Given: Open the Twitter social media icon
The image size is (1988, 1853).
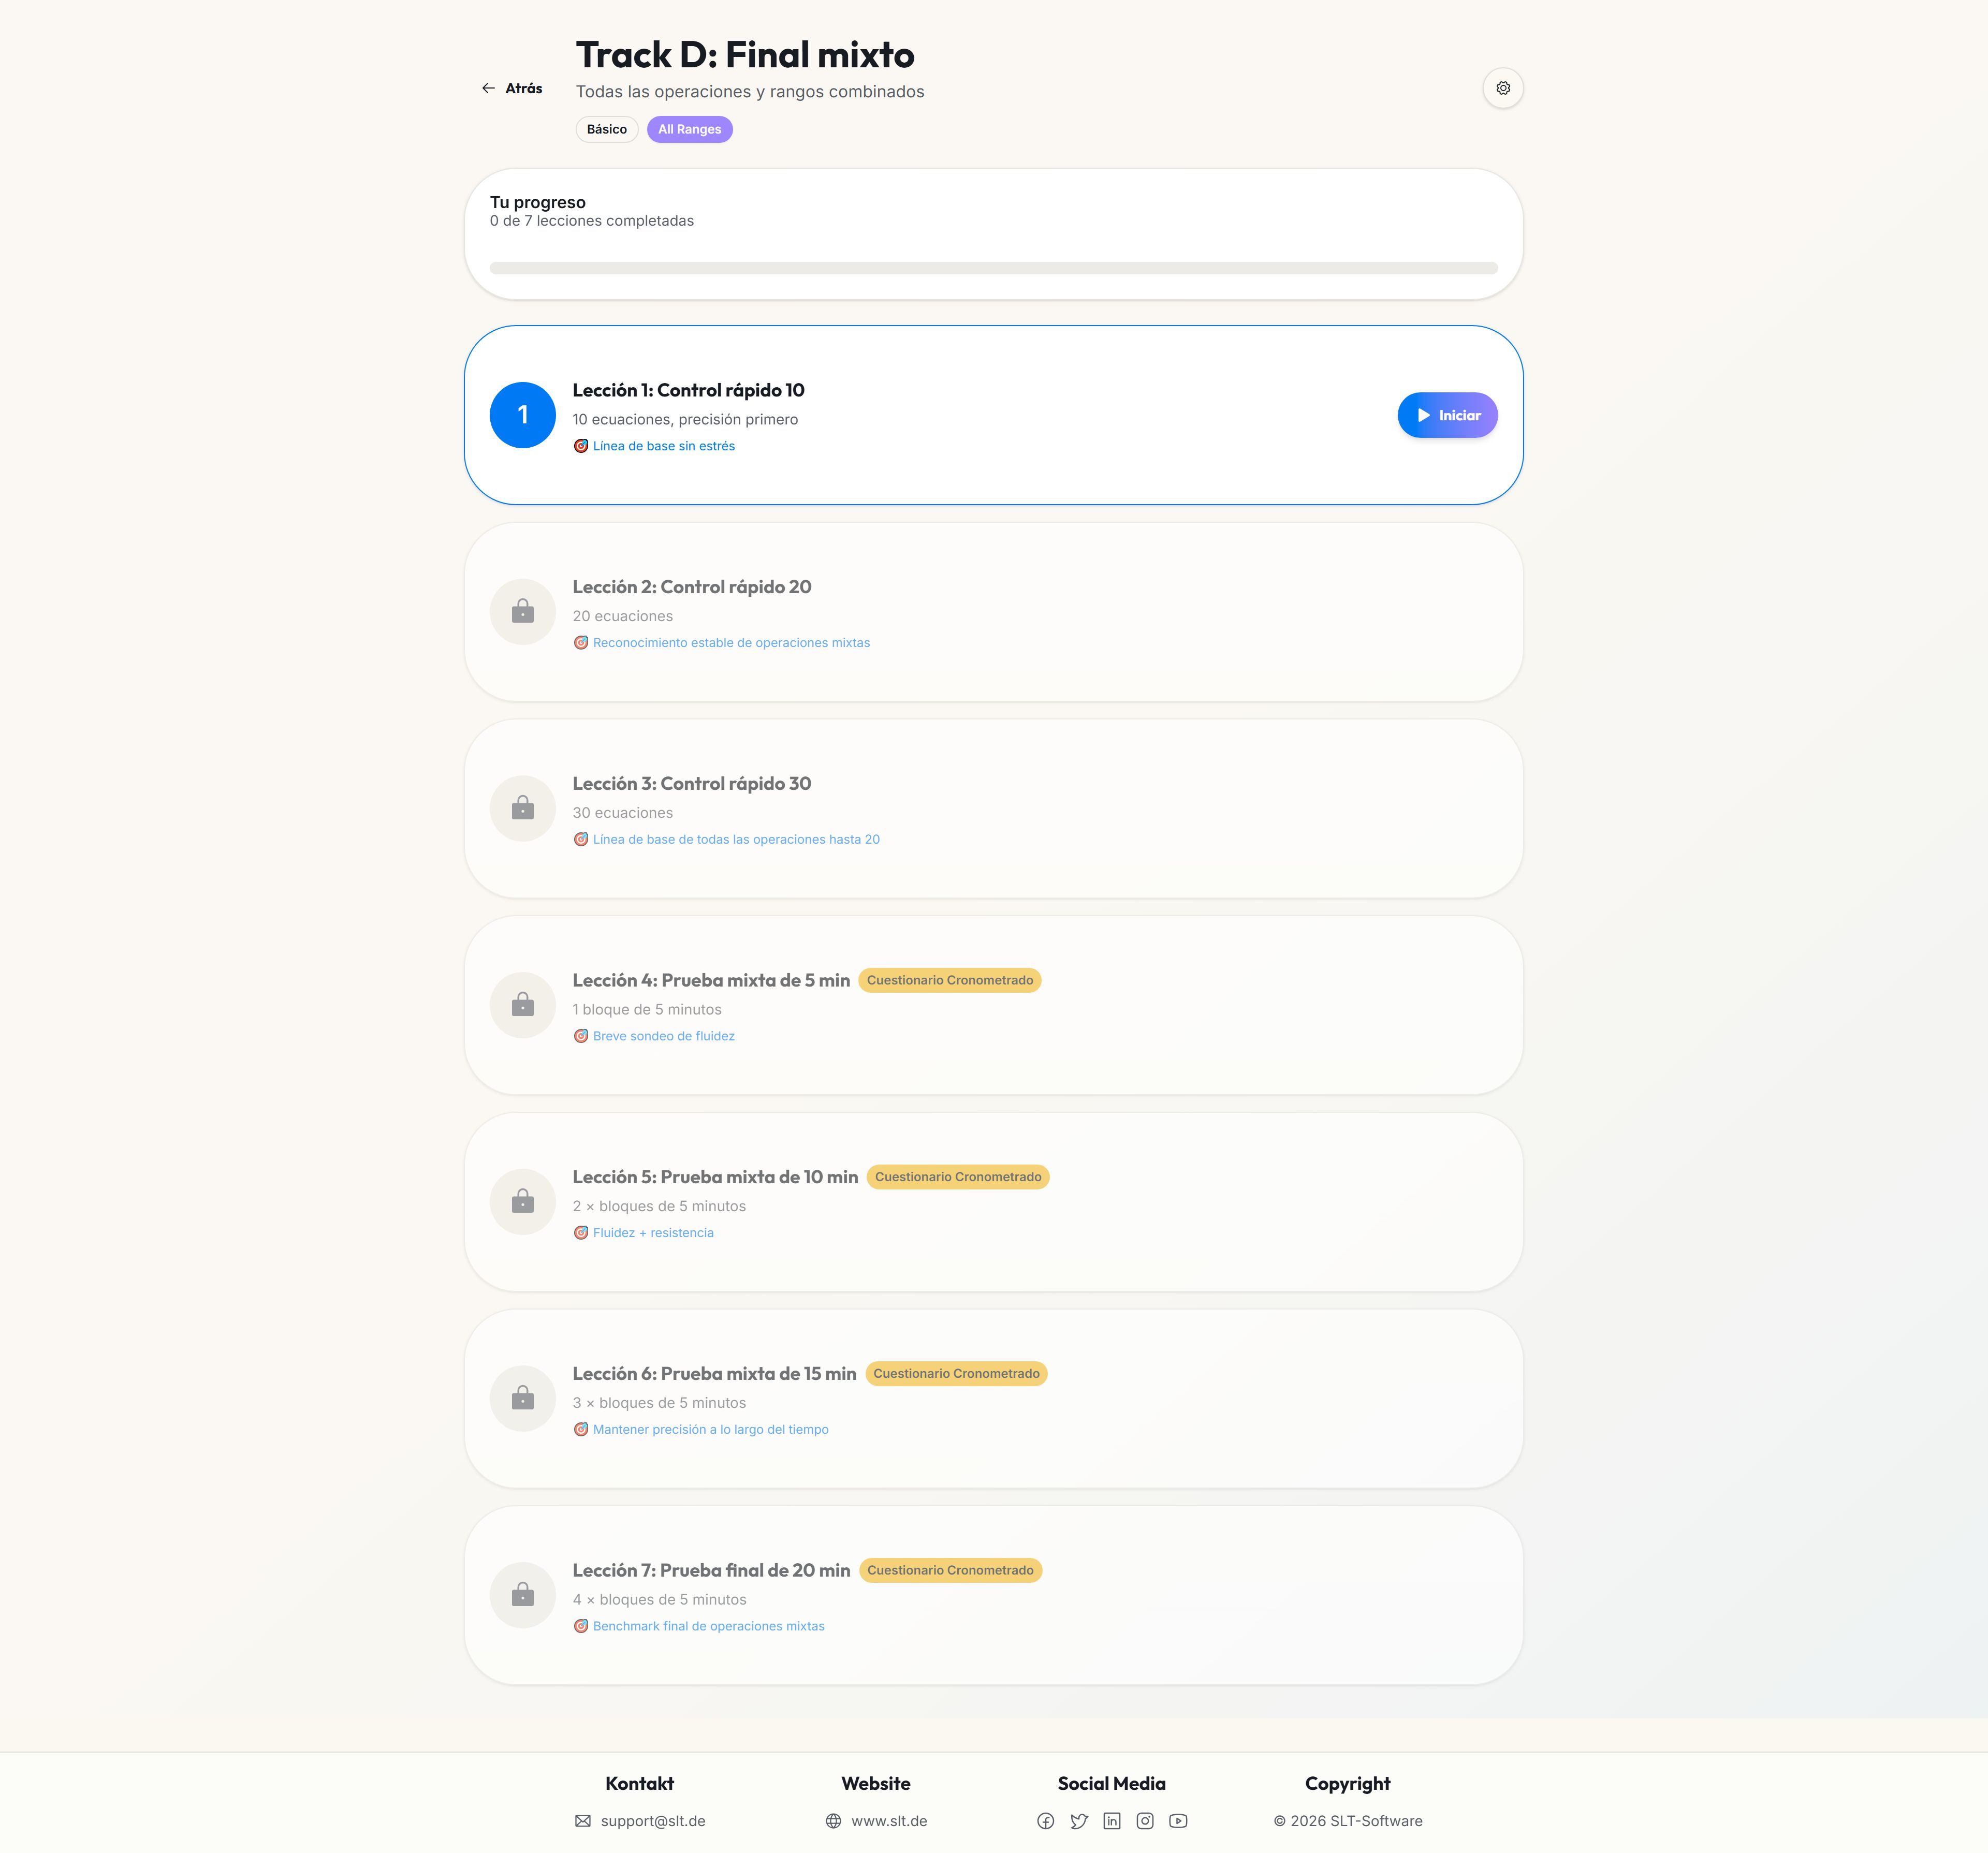Looking at the screenshot, I should [1079, 1821].
